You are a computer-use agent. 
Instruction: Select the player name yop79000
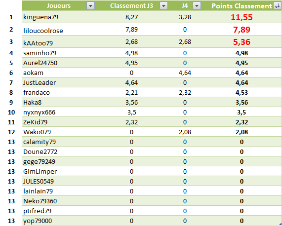38,221
